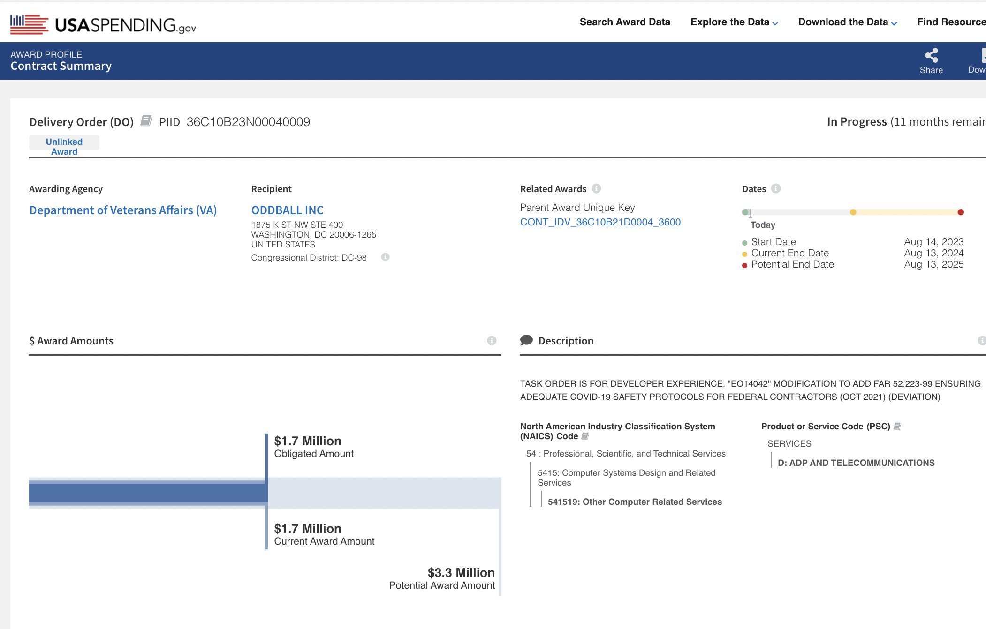Open Department of Veterans Affairs (VA) link
Screen dimensions: 986x629
click(123, 210)
